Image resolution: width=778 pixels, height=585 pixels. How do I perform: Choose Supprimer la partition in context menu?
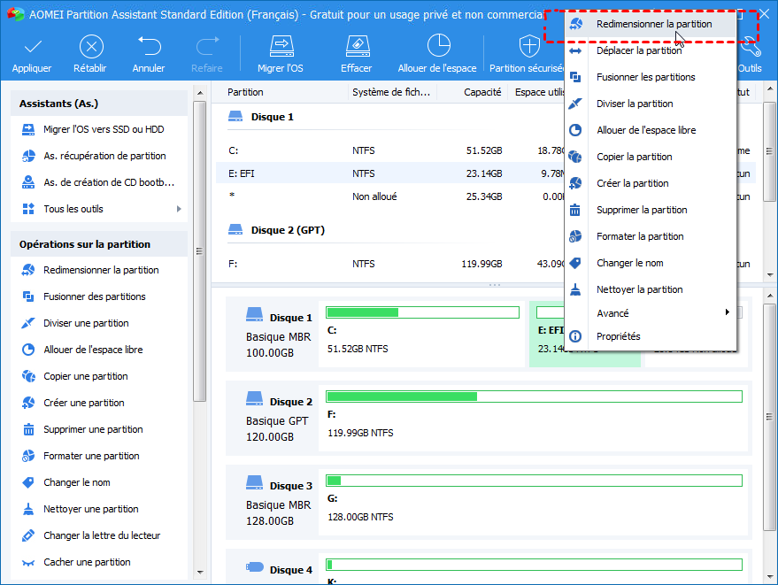pos(650,210)
